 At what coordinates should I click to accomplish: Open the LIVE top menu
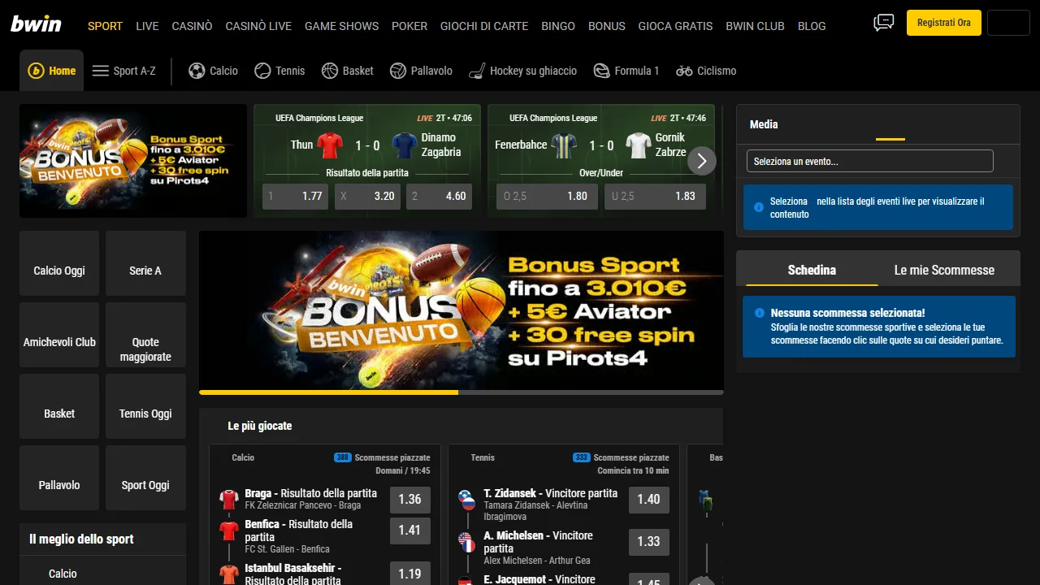pyautogui.click(x=147, y=26)
